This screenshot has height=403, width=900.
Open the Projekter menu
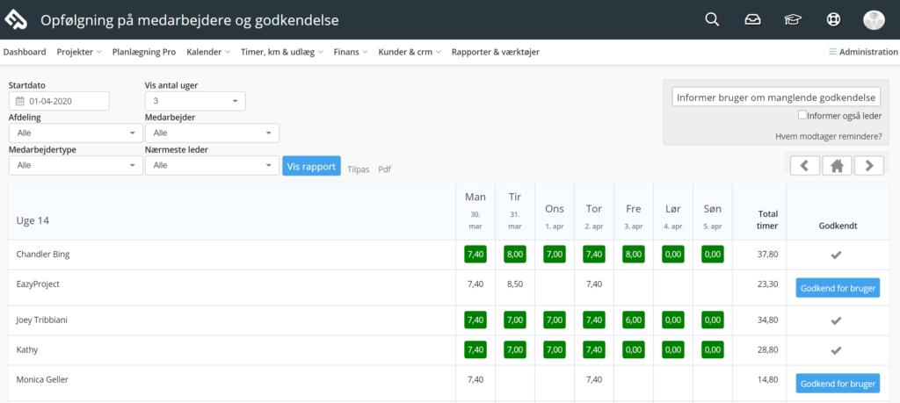point(79,52)
